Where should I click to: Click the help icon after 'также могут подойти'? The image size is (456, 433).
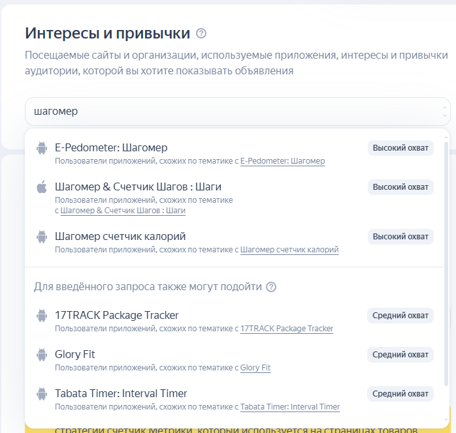pyautogui.click(x=271, y=287)
